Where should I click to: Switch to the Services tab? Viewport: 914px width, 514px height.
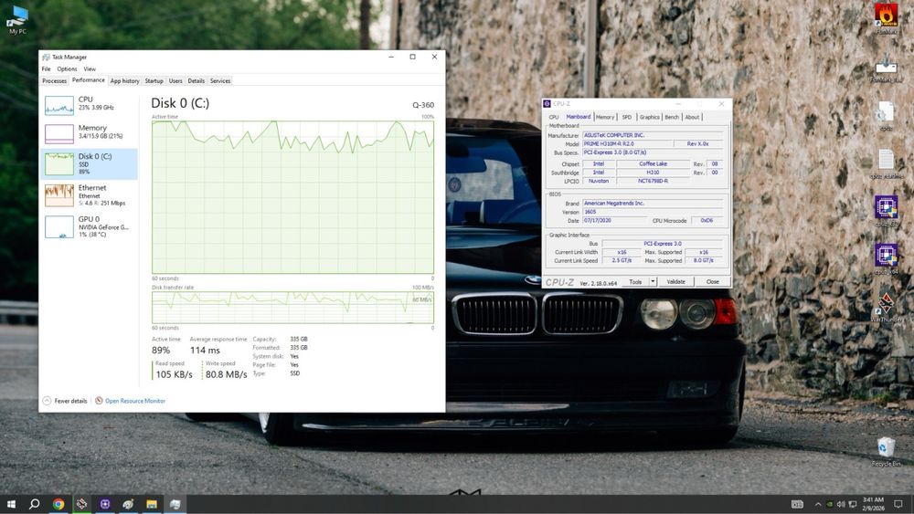(x=220, y=81)
